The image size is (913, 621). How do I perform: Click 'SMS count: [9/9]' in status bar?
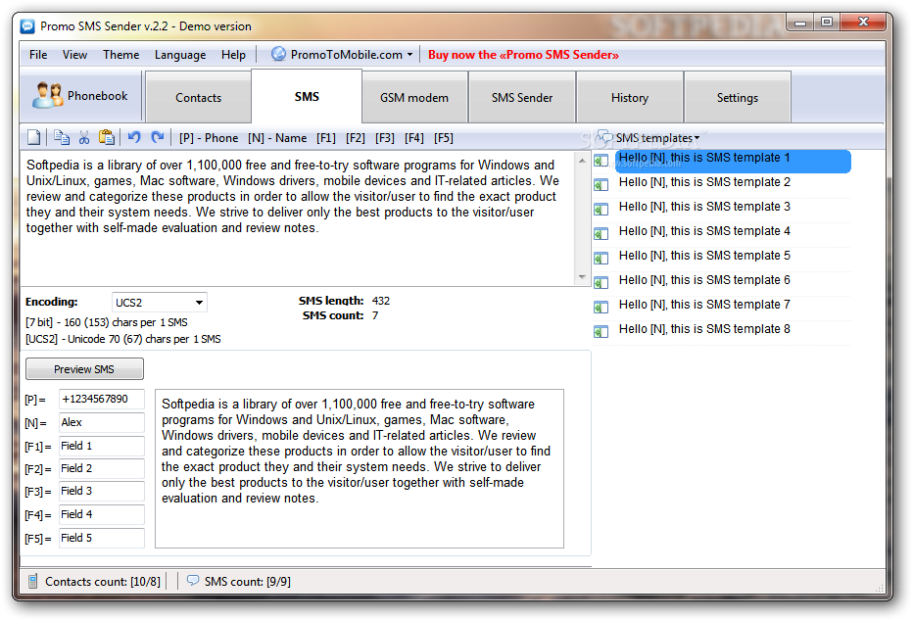point(248,582)
